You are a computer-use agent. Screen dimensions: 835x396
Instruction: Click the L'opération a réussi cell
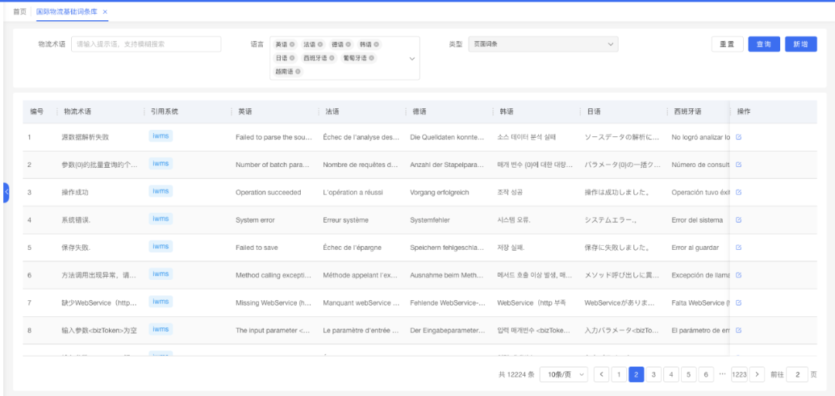[x=353, y=193]
